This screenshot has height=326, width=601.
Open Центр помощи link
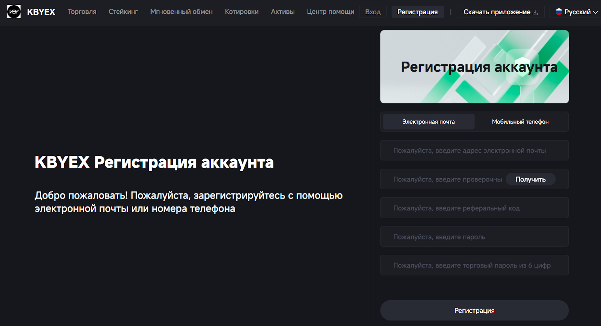[331, 12]
